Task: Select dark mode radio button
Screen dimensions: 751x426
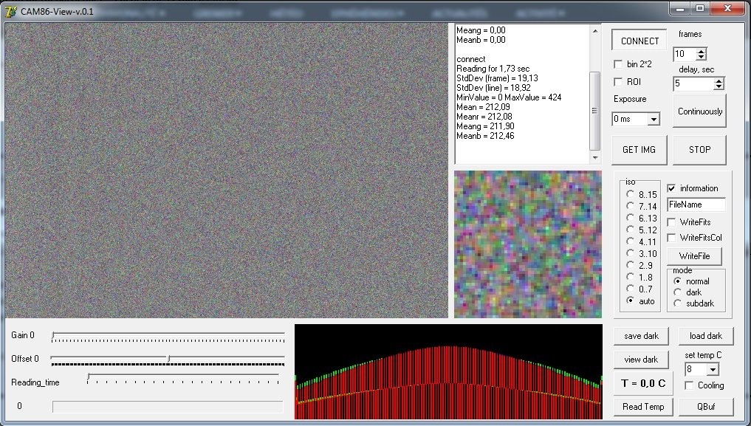Action: pos(677,292)
